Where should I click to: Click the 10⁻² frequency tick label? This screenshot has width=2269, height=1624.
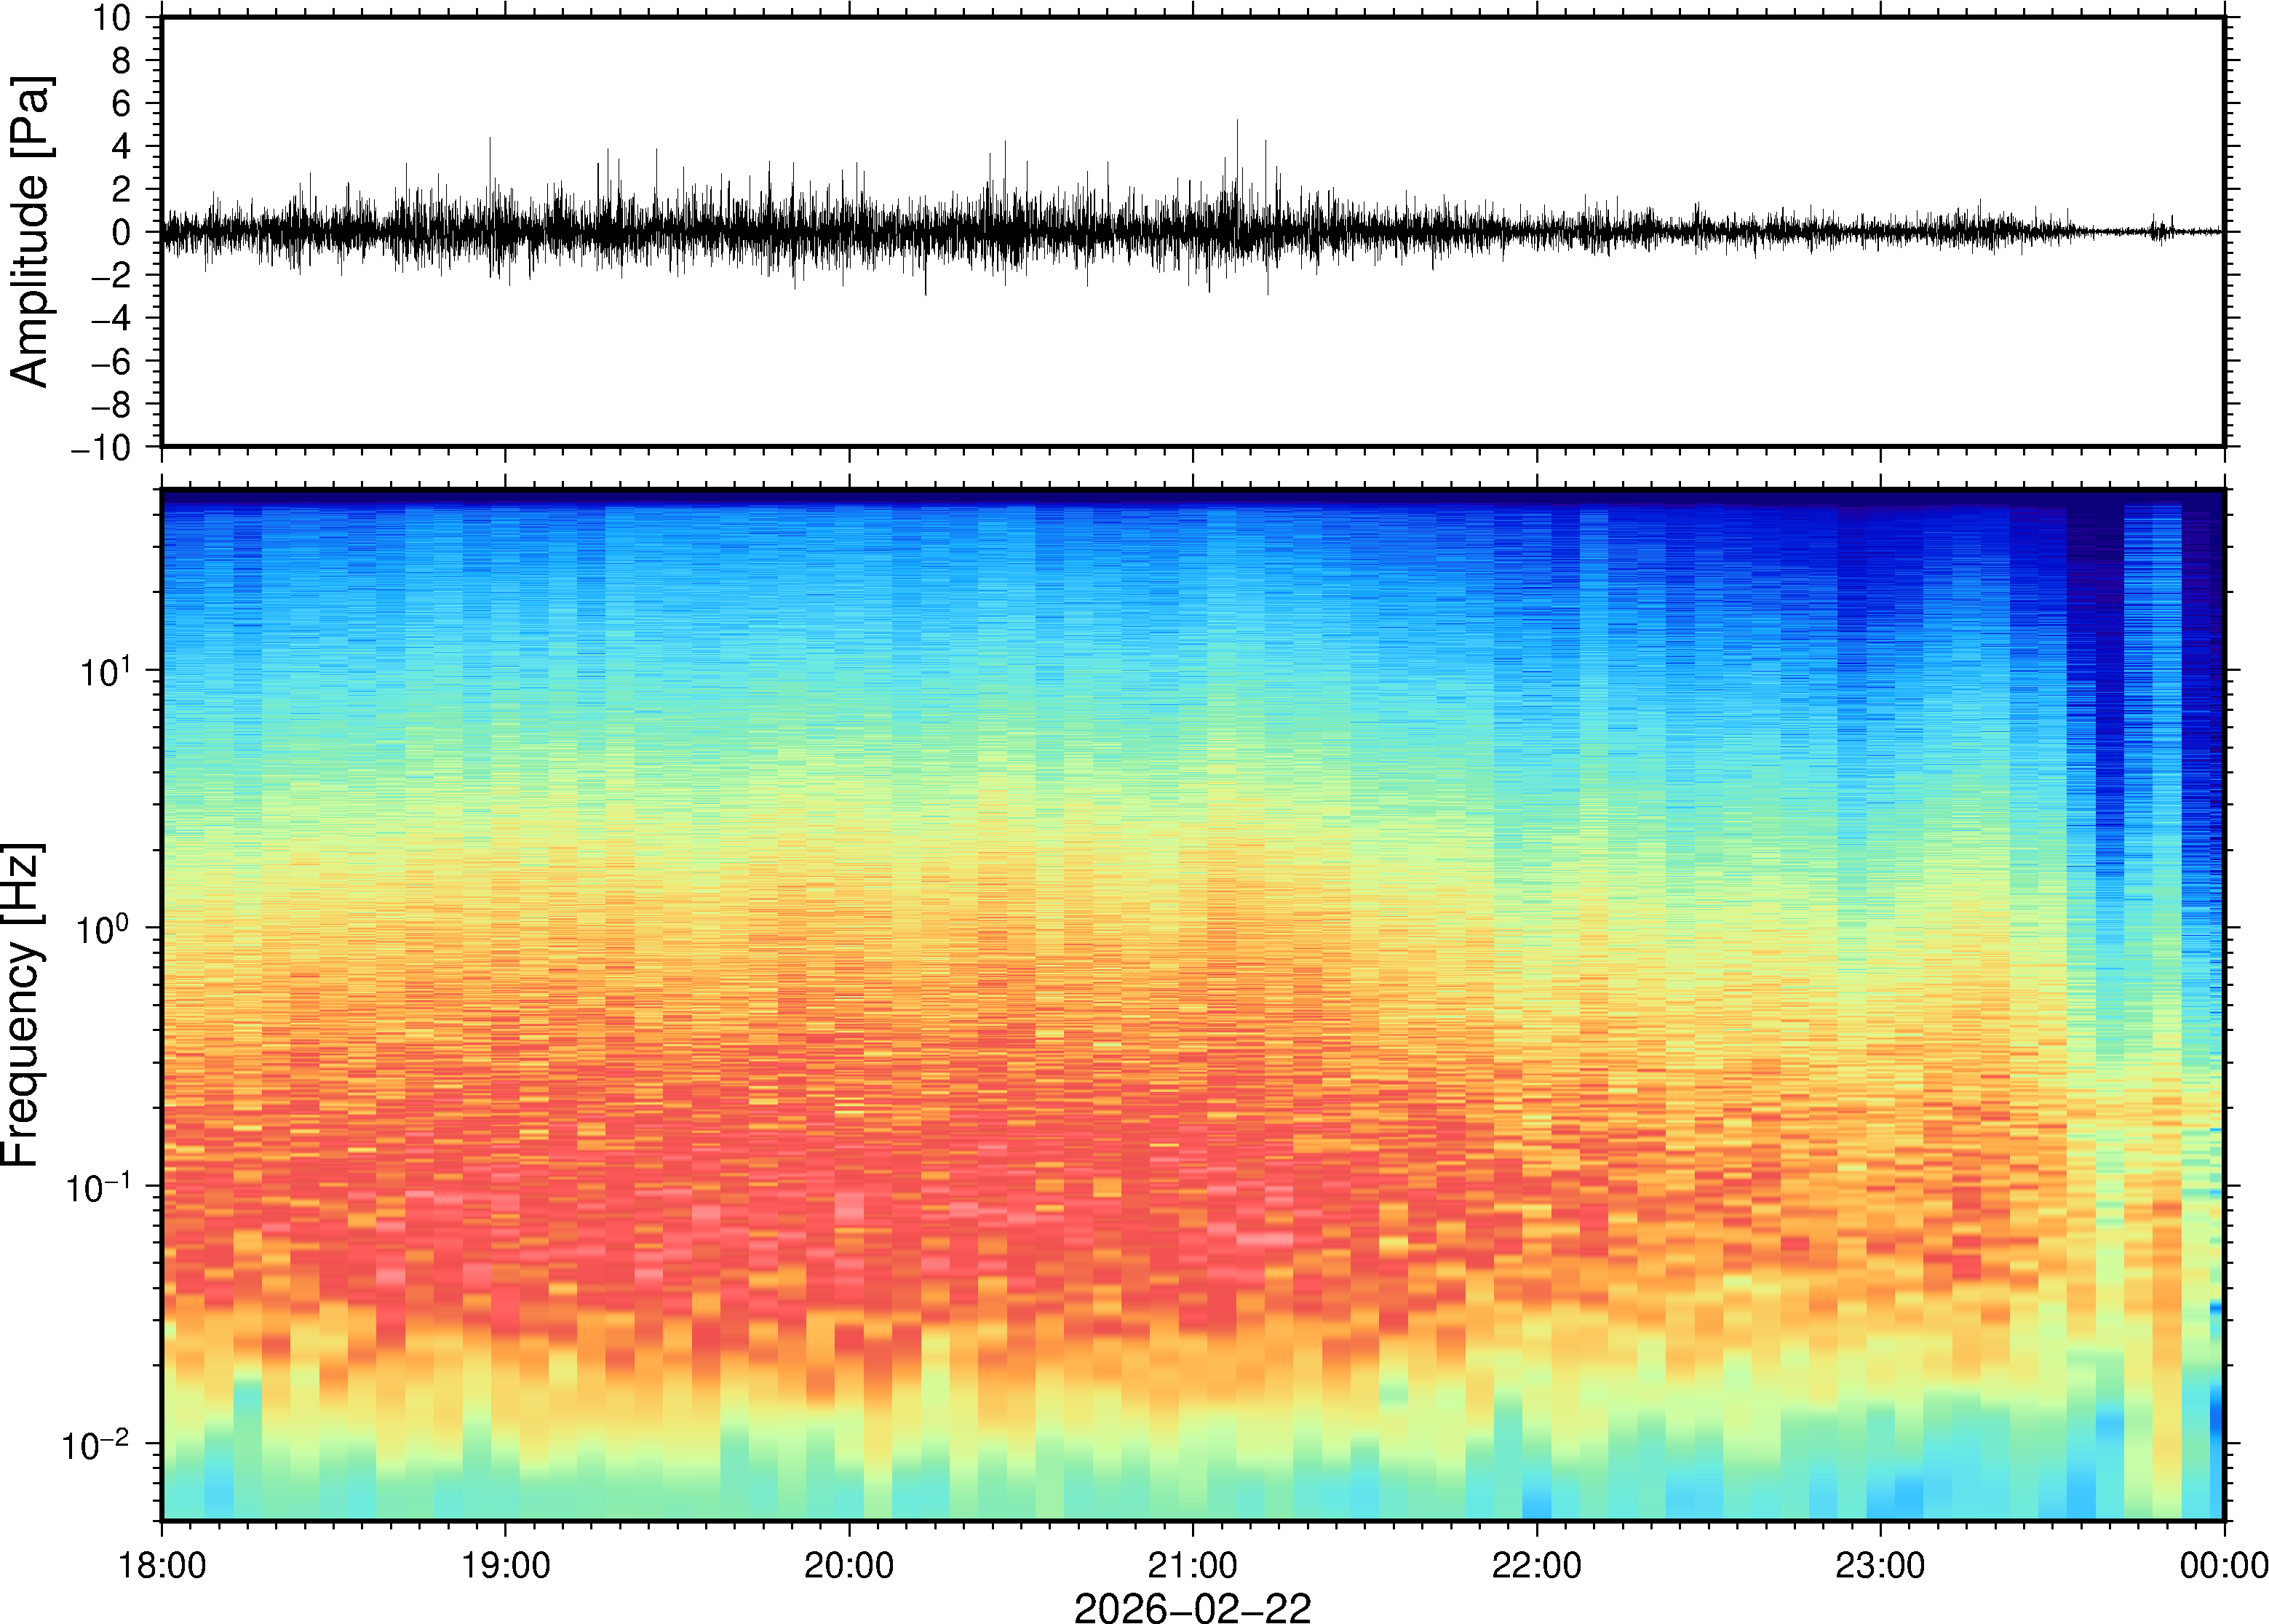pos(96,1445)
